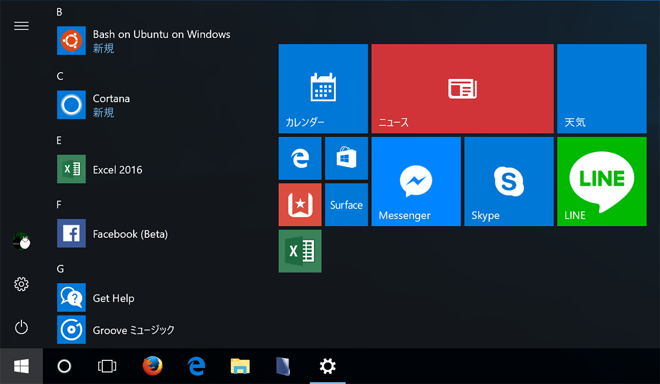
Task: Launch Excel 2016 from the app list
Action: click(x=100, y=169)
